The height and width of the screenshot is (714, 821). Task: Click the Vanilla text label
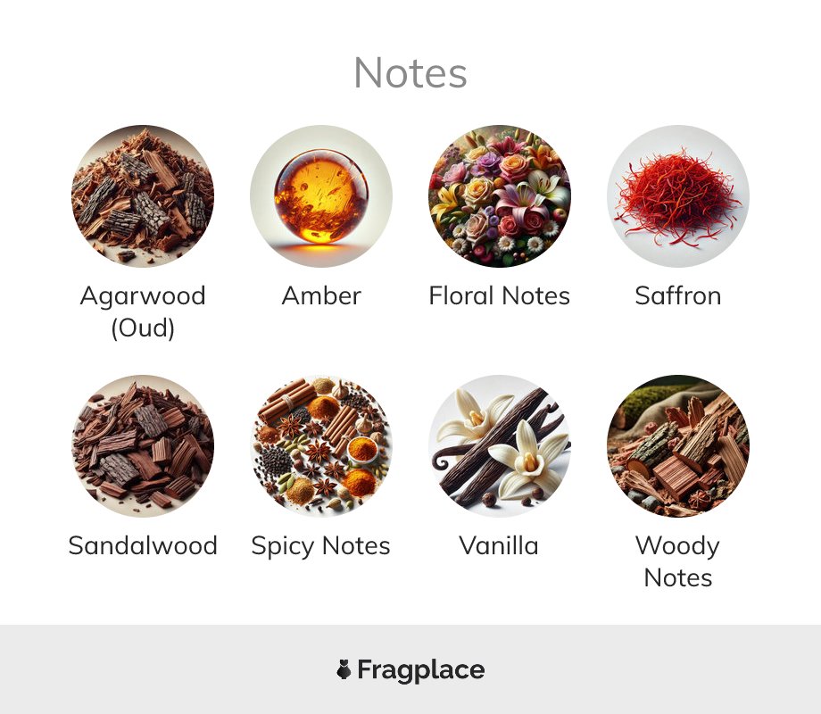[x=499, y=546]
